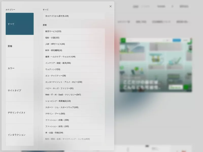
Task: Choose Web・IT・AI・SaaS・テクノロジー(547)
Action: [x=74, y=94]
